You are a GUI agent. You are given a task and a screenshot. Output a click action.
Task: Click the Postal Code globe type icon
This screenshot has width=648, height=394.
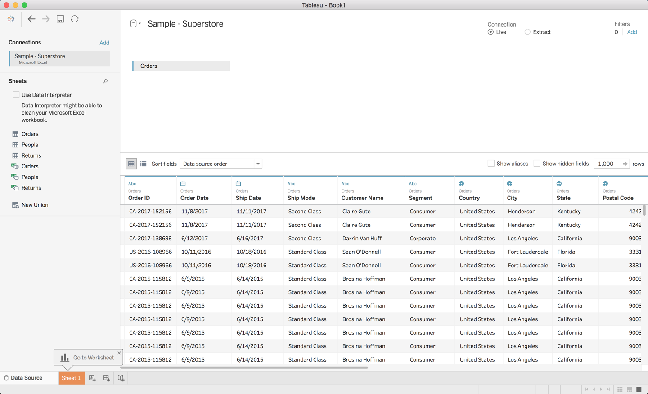click(x=606, y=183)
